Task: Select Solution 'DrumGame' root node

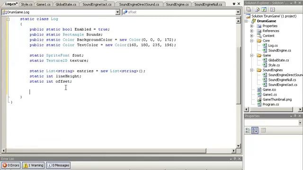Action: coord(274,16)
